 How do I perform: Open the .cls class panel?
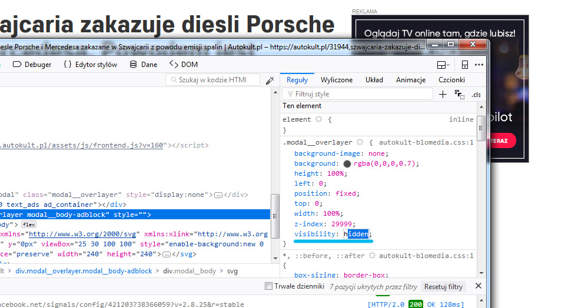(476, 95)
